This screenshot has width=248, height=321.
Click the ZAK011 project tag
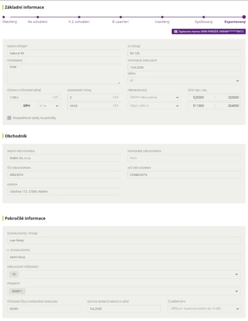point(17,291)
